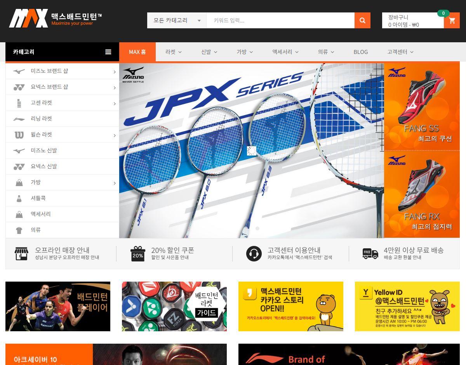466x365 pixels.
Task: Expand the sidebar 가방 submenu arrow
Action: tap(115, 183)
